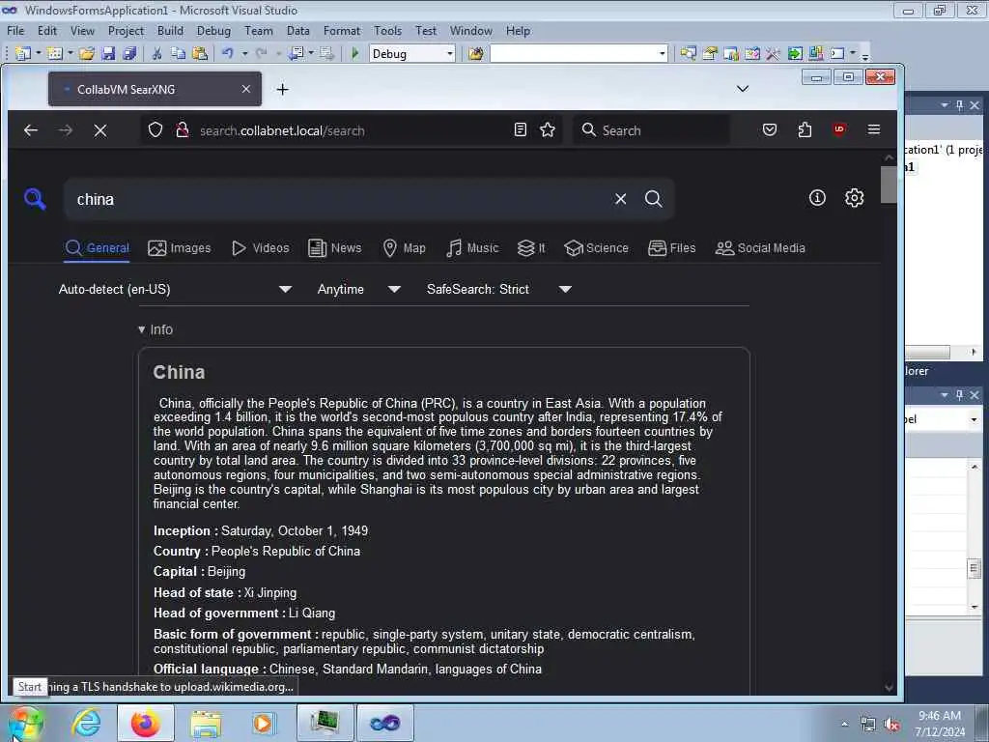
Task: Click the padlock site security icon
Action: click(183, 130)
